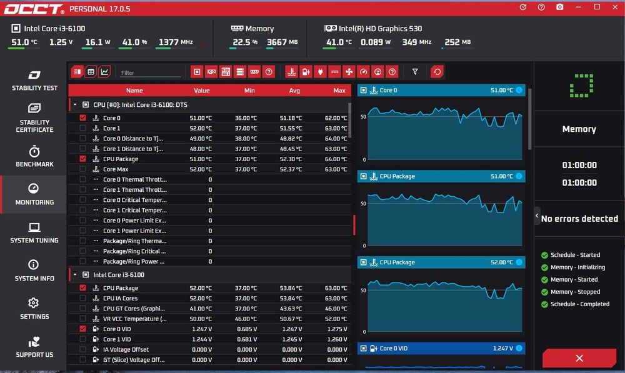Take a screenshot with the camera icon

[x=559, y=7]
